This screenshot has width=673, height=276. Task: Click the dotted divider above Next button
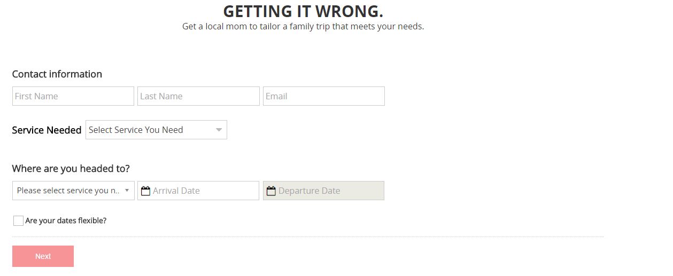point(308,237)
